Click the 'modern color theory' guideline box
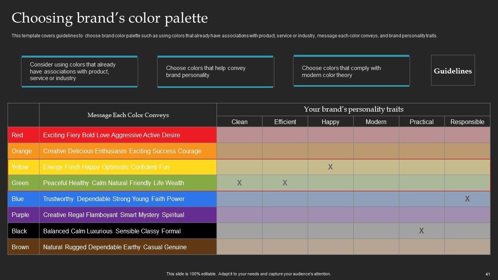498x280 pixels. pyautogui.click(x=351, y=72)
